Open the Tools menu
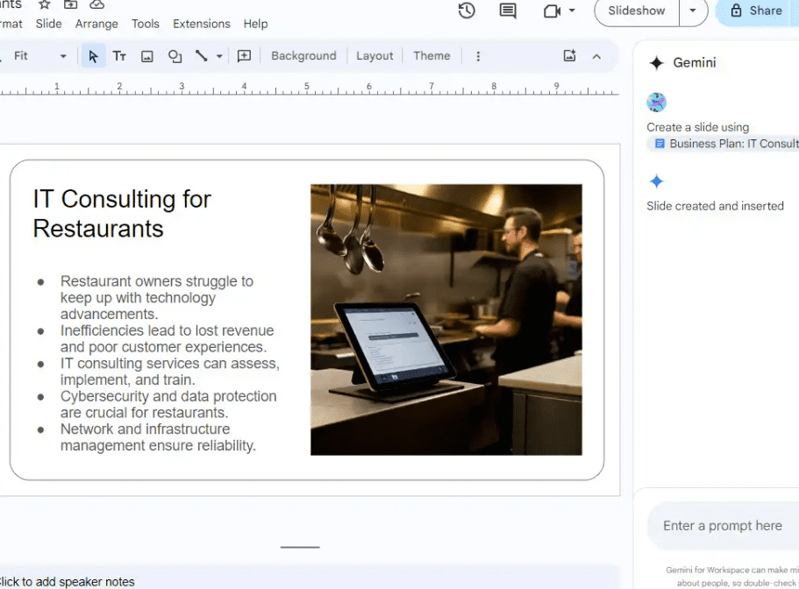Viewport: 799px width, 589px height. (x=146, y=24)
